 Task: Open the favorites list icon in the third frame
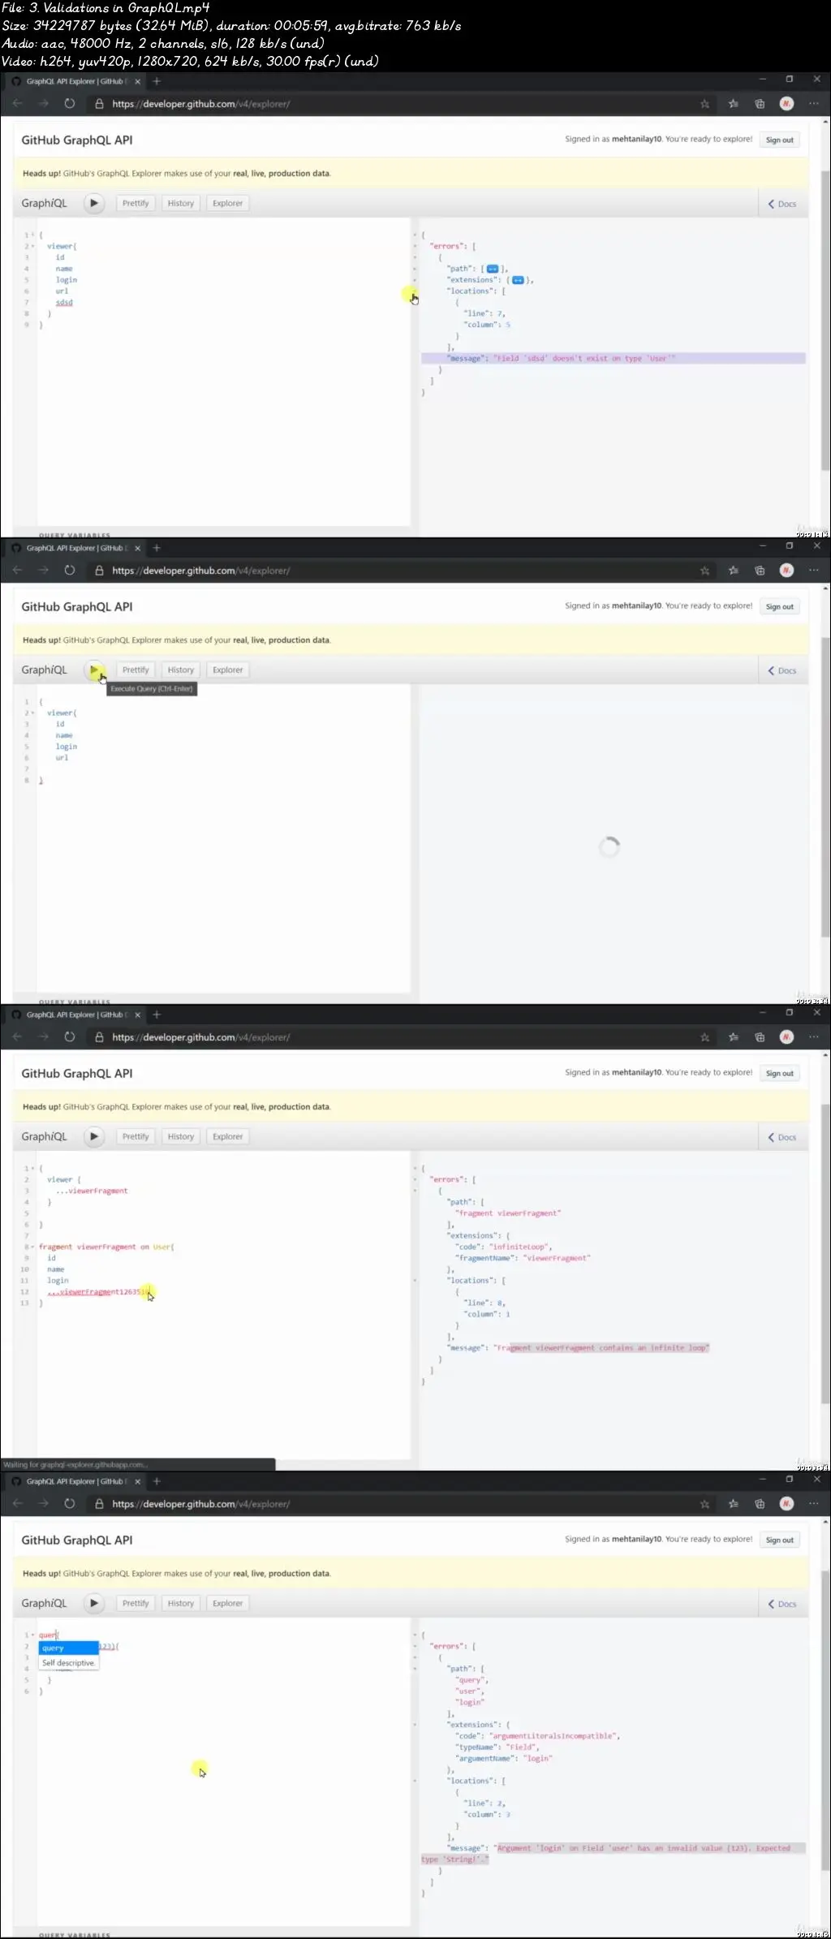(x=734, y=1037)
